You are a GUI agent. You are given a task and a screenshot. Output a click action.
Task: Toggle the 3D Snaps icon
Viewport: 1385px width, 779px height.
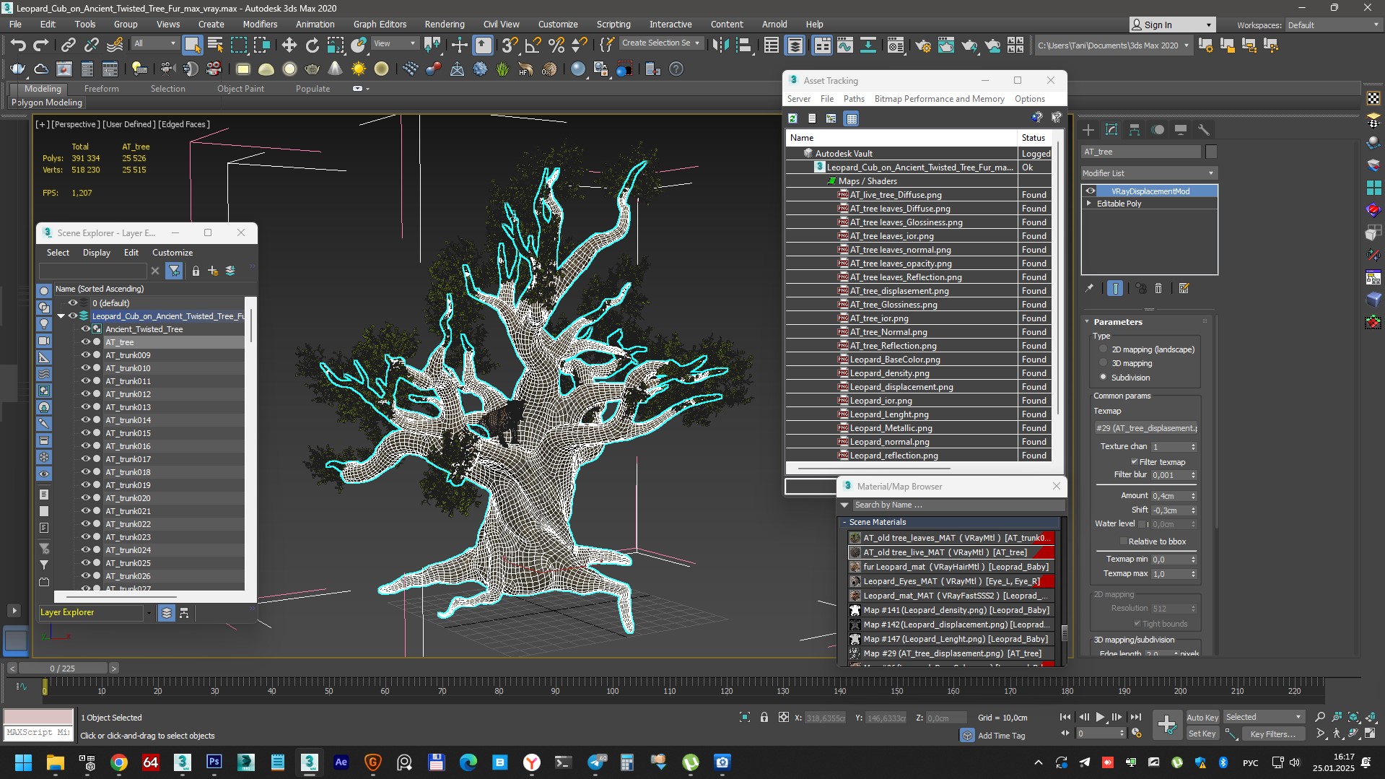coord(510,45)
